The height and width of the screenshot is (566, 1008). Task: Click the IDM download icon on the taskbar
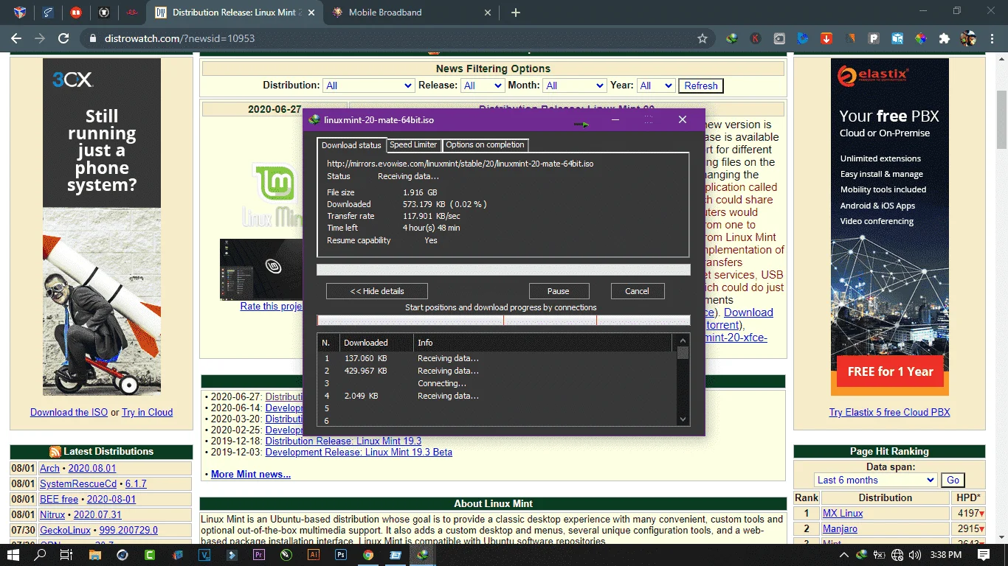(x=423, y=555)
